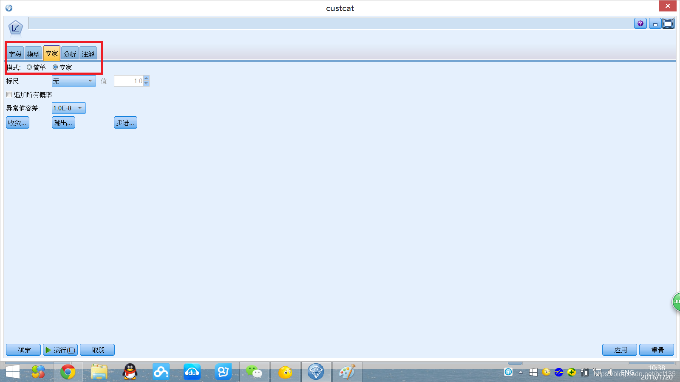Show hidden tray icons arrow
The height and width of the screenshot is (382, 680).
click(521, 372)
